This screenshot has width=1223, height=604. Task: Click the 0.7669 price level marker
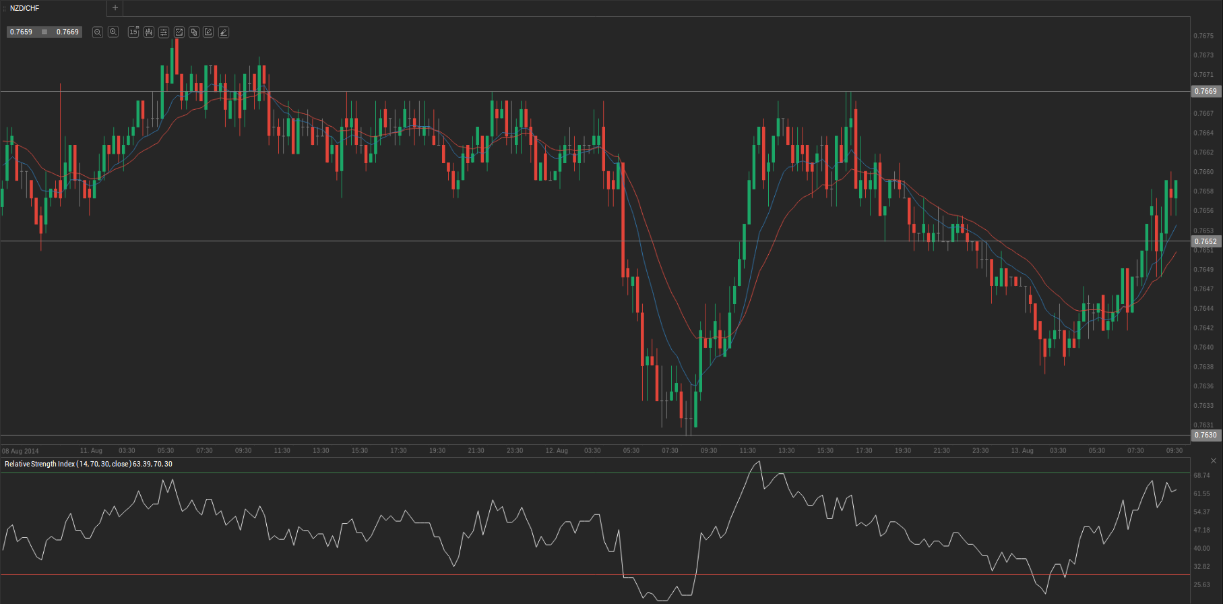(1205, 91)
